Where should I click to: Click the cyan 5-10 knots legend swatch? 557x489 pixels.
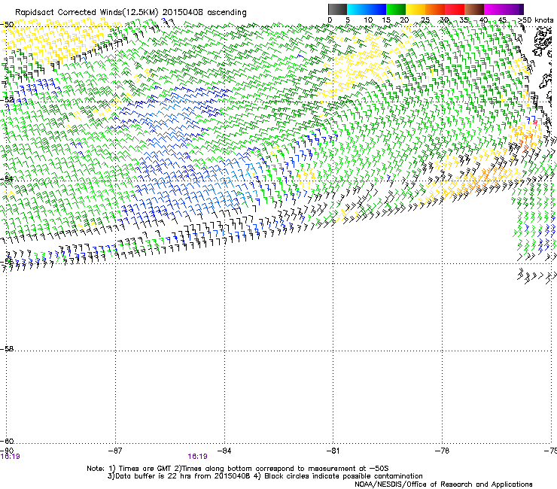357,9
